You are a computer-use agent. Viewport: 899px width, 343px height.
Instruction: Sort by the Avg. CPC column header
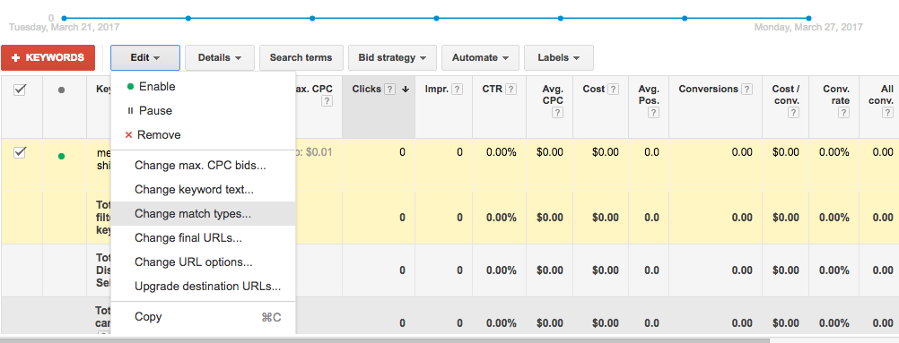pos(553,95)
